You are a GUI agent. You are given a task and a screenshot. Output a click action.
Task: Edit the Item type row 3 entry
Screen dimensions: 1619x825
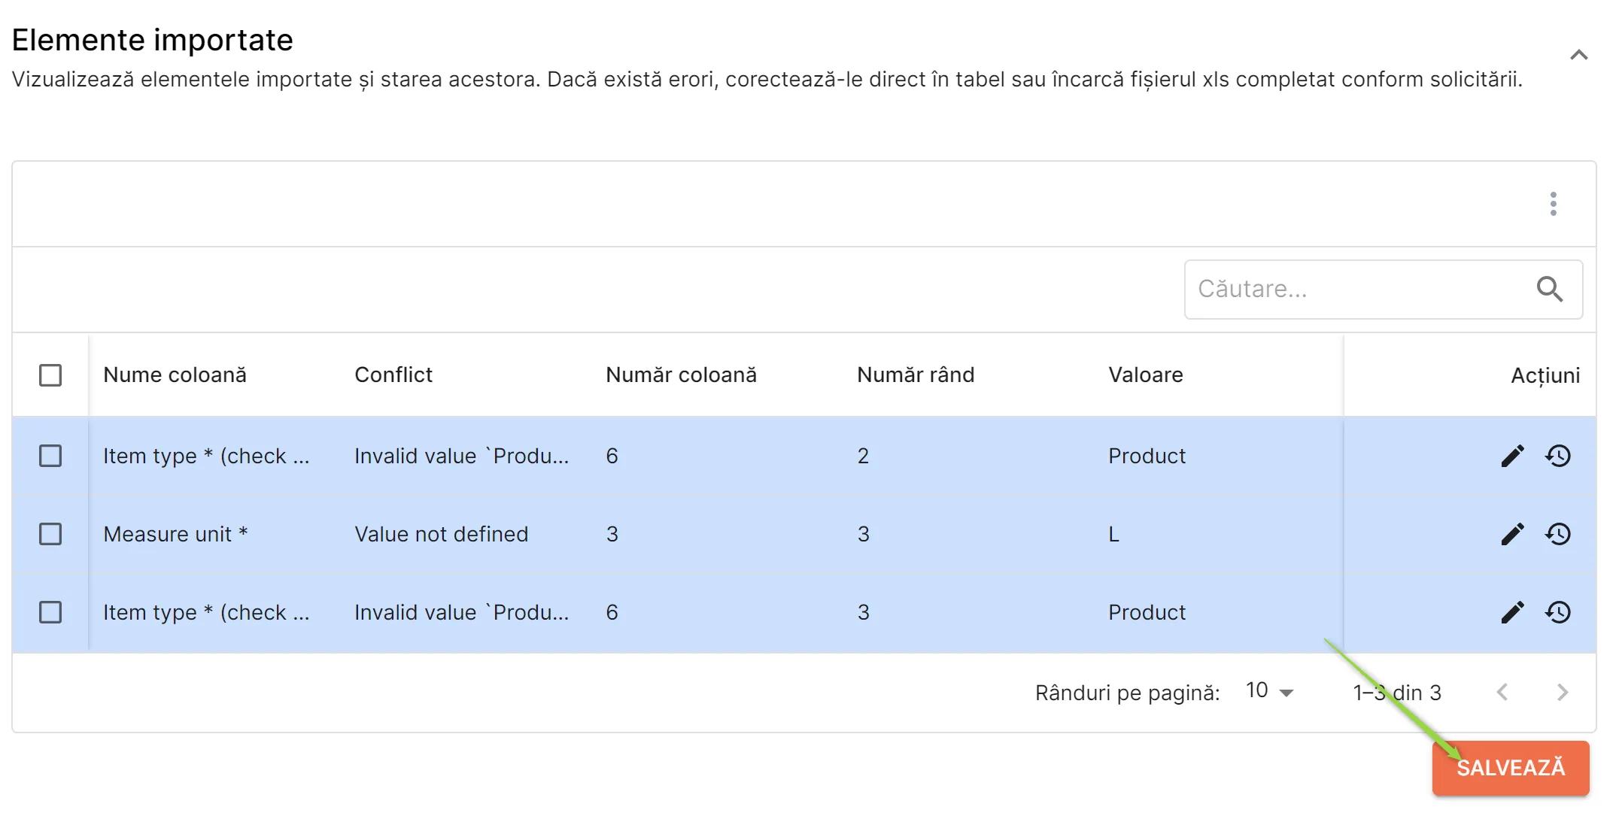[1512, 612]
